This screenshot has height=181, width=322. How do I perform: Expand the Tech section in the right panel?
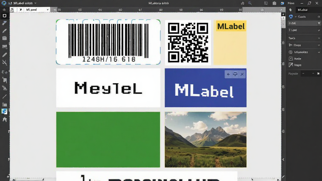coord(304,38)
